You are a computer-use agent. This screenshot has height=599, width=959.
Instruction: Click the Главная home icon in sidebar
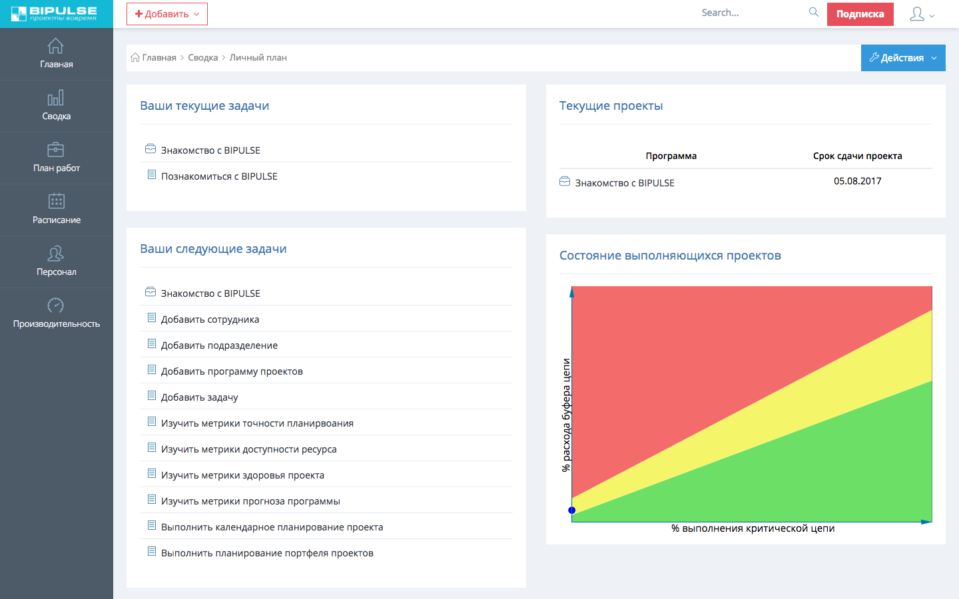[x=56, y=46]
